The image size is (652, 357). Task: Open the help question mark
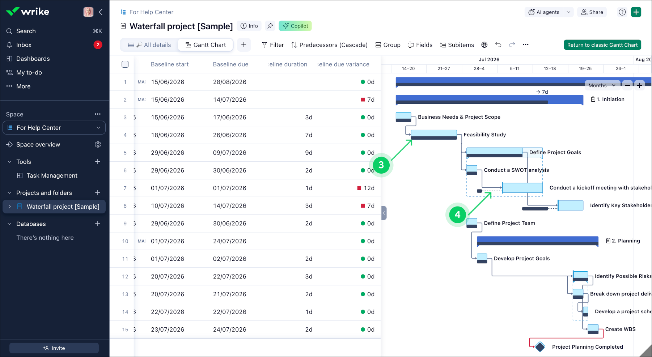click(622, 12)
